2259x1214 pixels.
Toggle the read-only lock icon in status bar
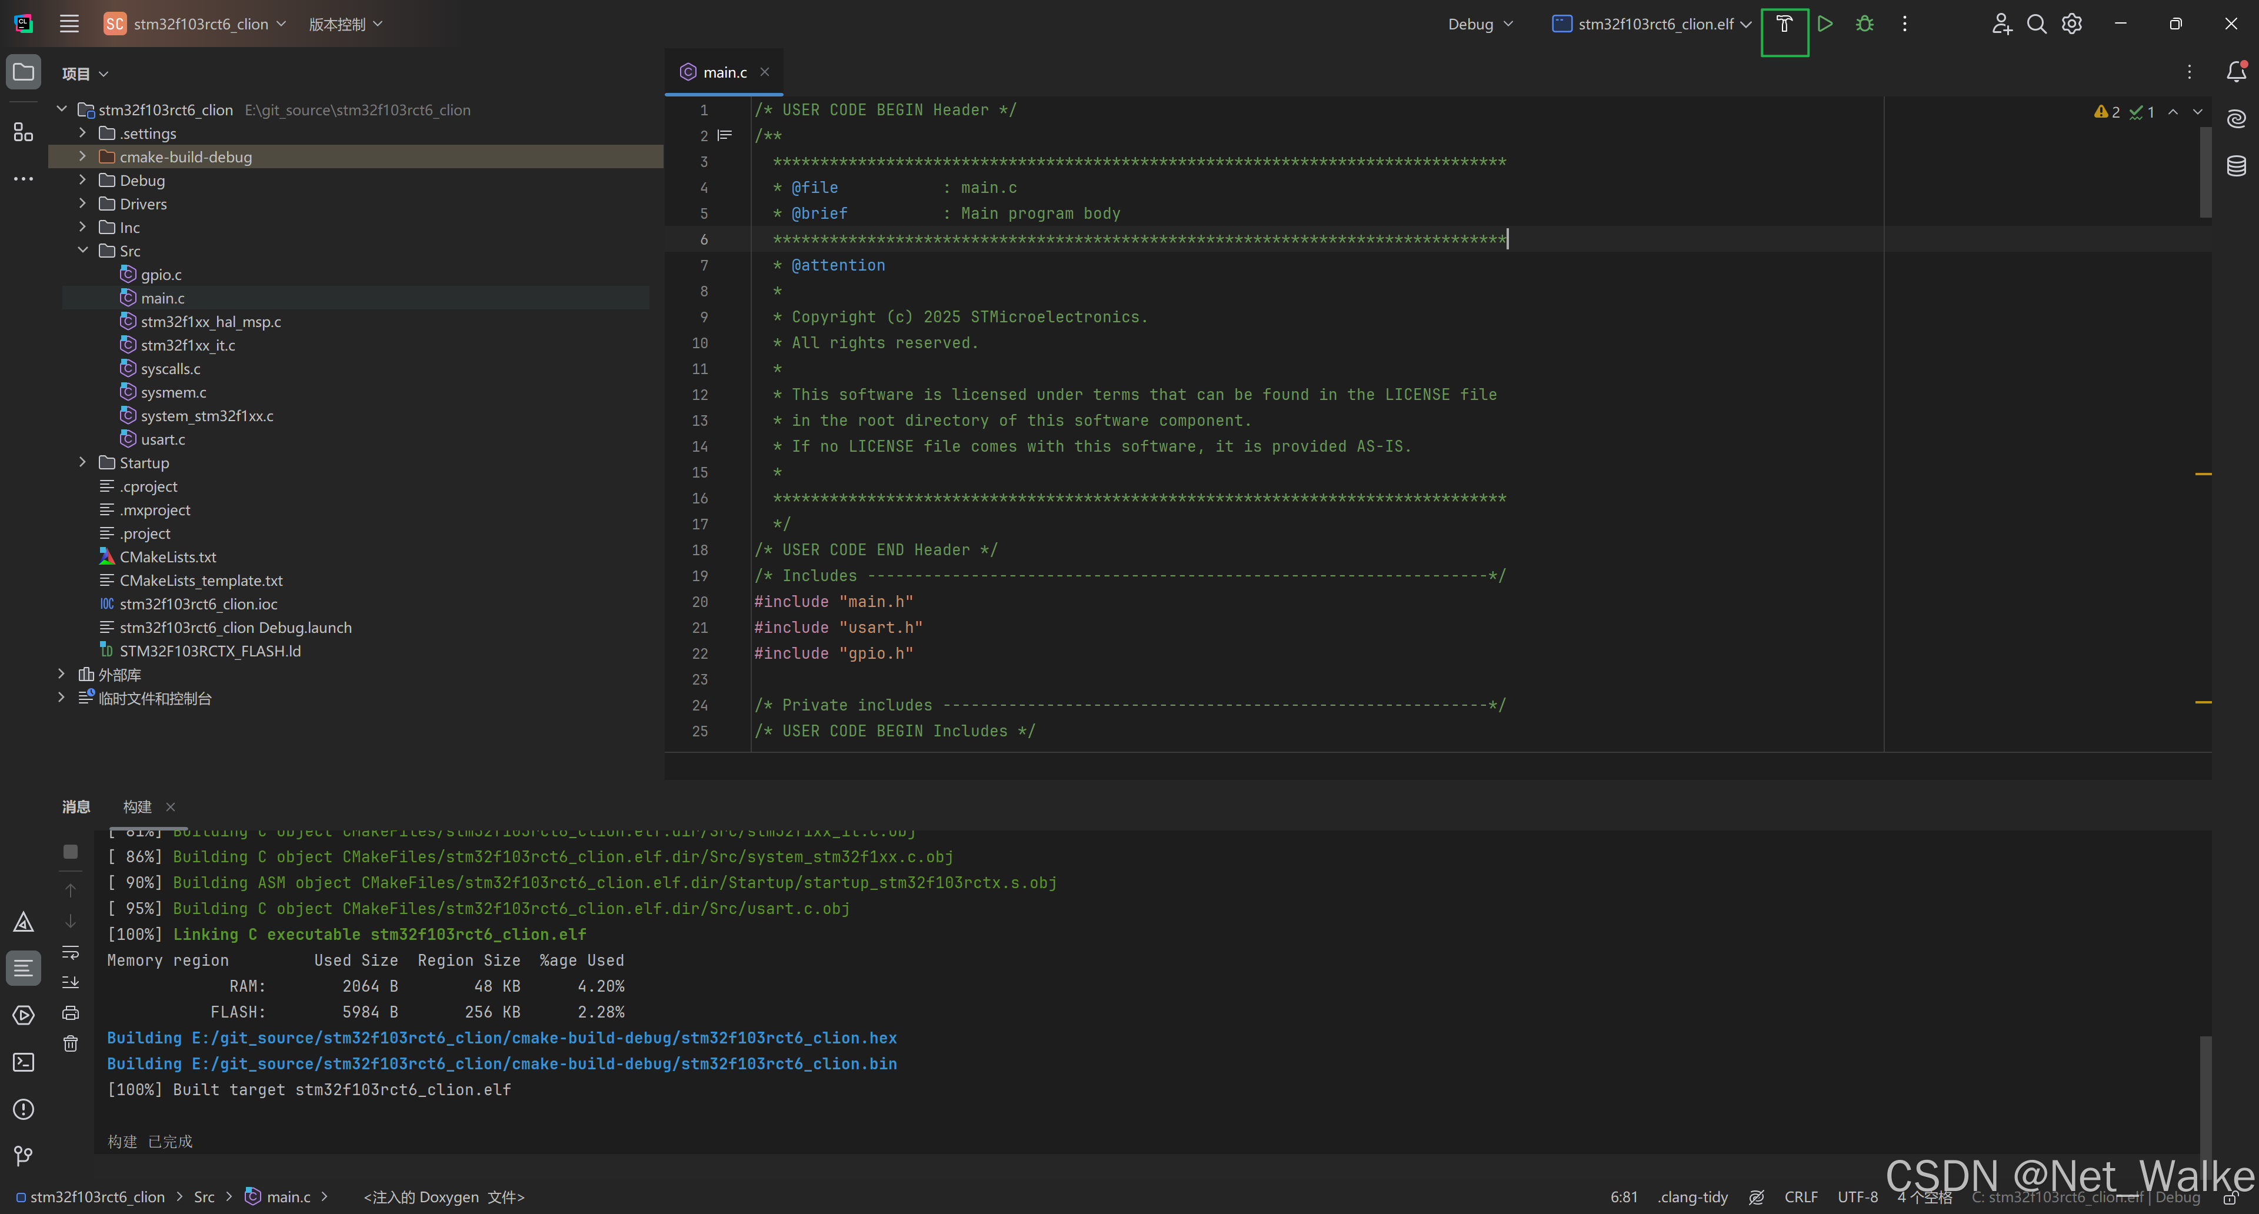point(2231,1198)
